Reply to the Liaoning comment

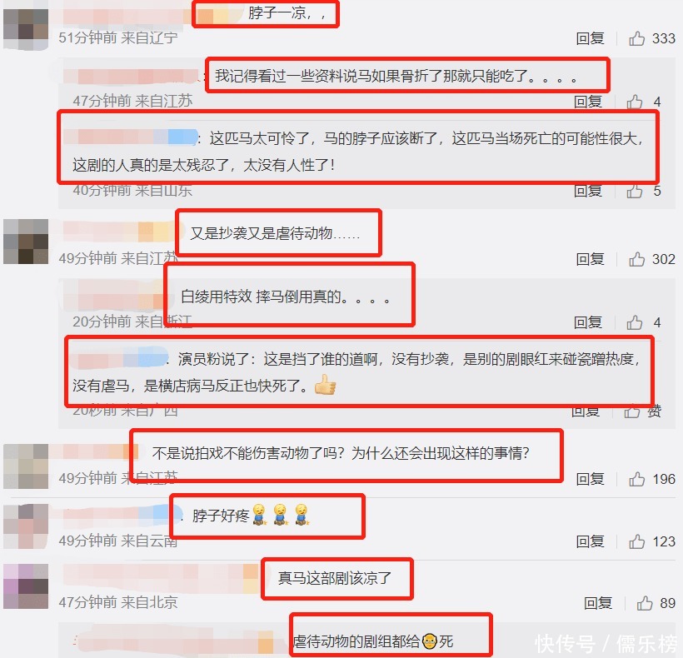(590, 38)
